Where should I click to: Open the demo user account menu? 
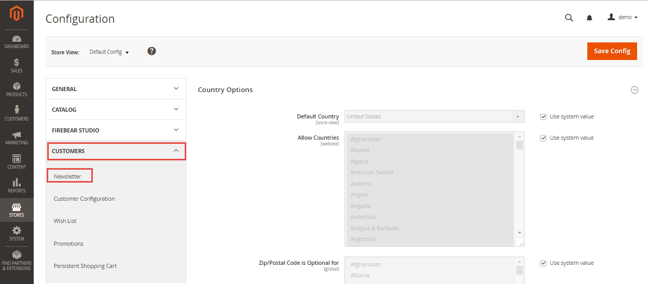622,18
